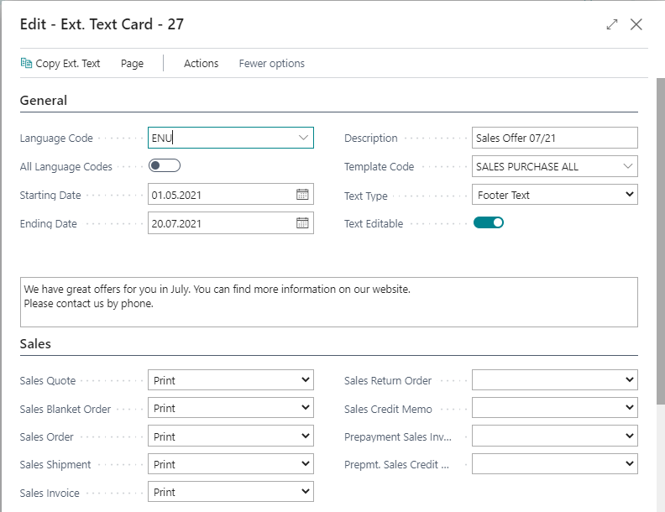Click the 'Edit - Ext. Text Card - 27' title
665x512 pixels.
[x=102, y=24]
